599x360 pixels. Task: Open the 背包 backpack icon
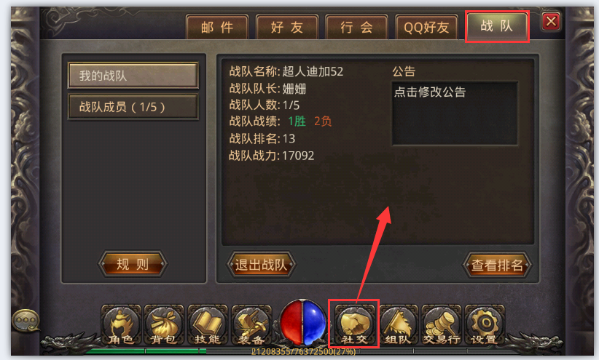164,324
